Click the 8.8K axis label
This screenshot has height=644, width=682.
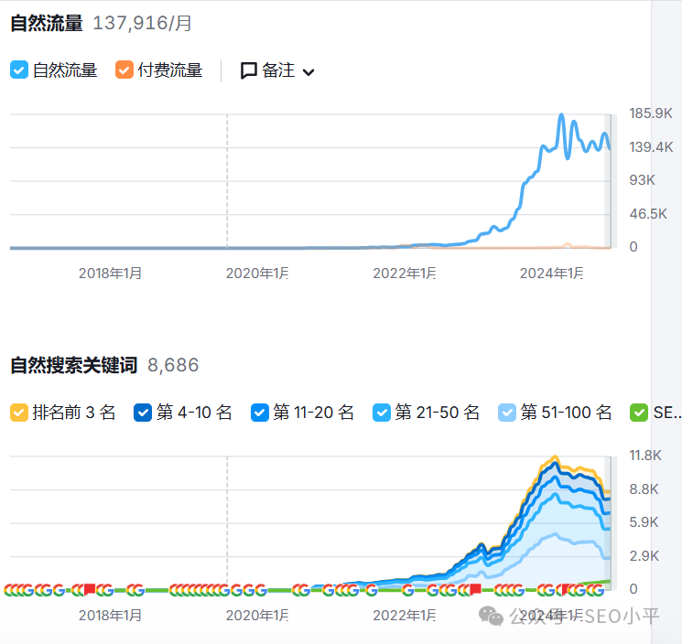(644, 489)
